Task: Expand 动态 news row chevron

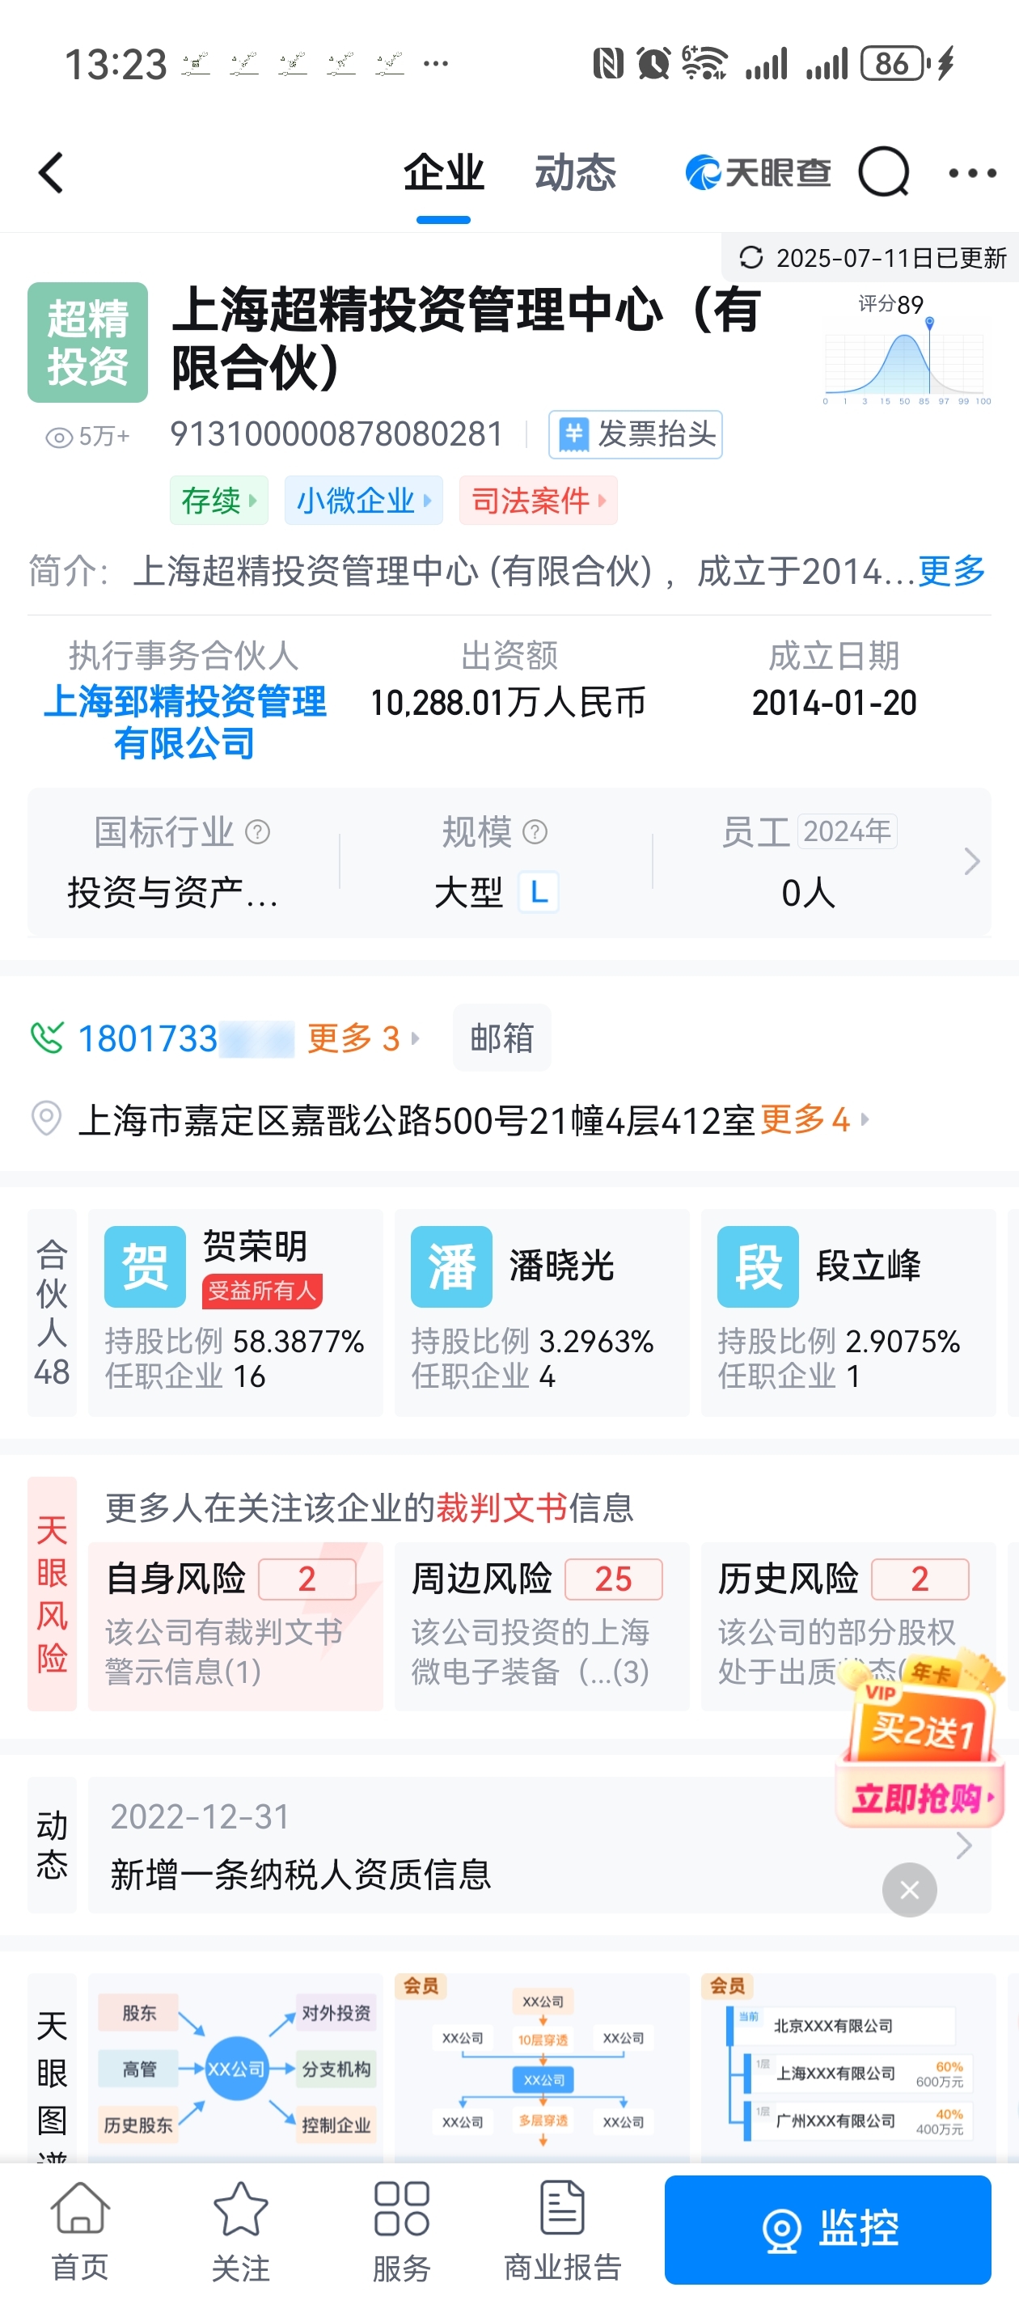Action: coord(964,1845)
